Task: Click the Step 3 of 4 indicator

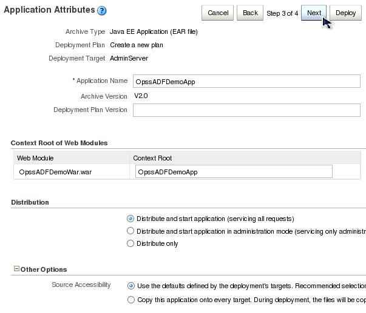Action: (282, 13)
